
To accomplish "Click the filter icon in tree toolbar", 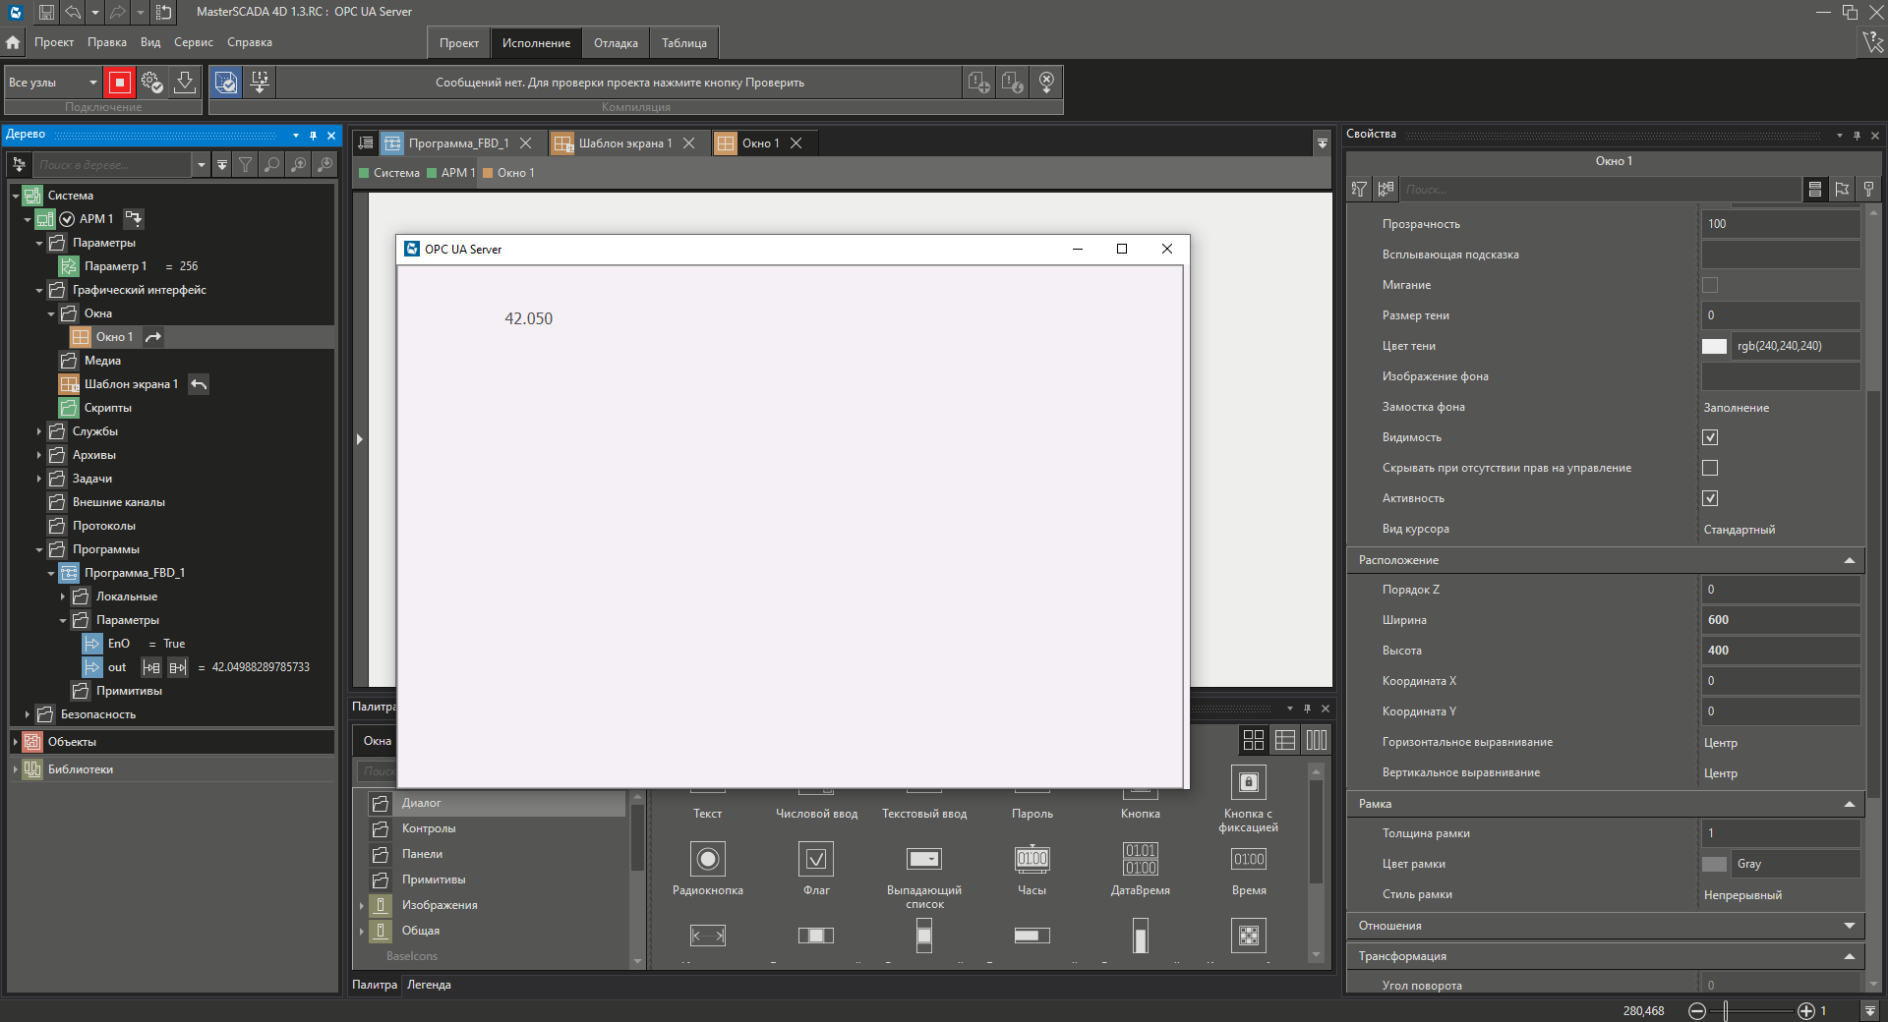I will click(246, 165).
